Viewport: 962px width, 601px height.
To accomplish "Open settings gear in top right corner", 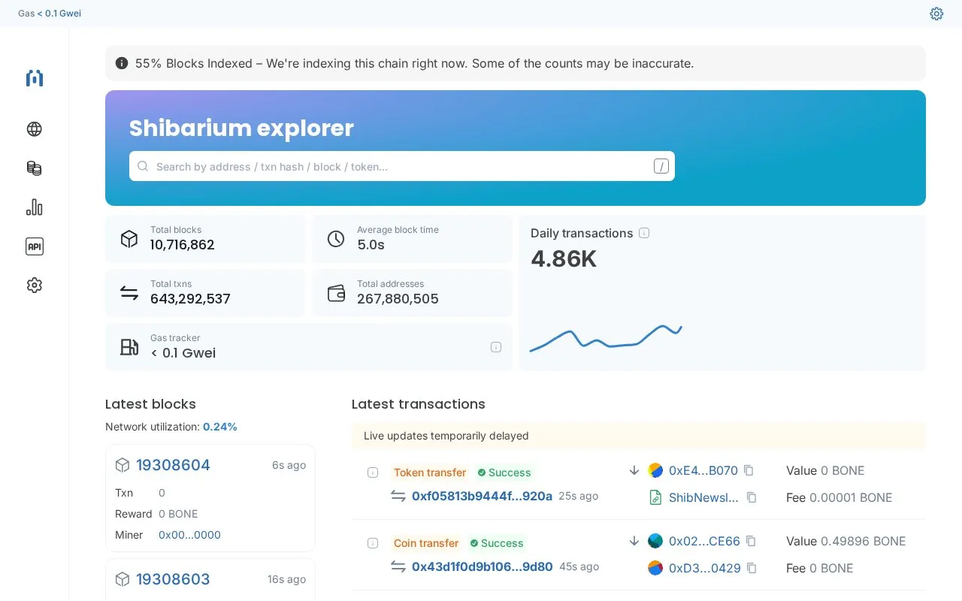I will coord(936,14).
